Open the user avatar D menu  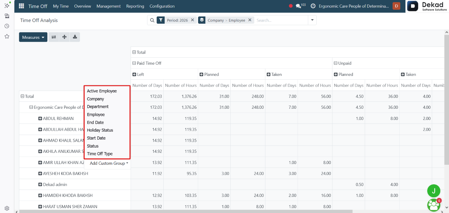click(396, 6)
